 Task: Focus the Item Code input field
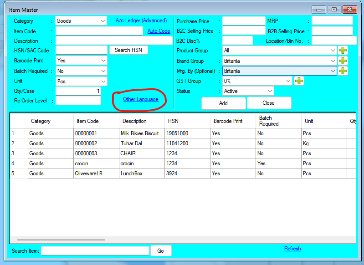tap(99, 31)
